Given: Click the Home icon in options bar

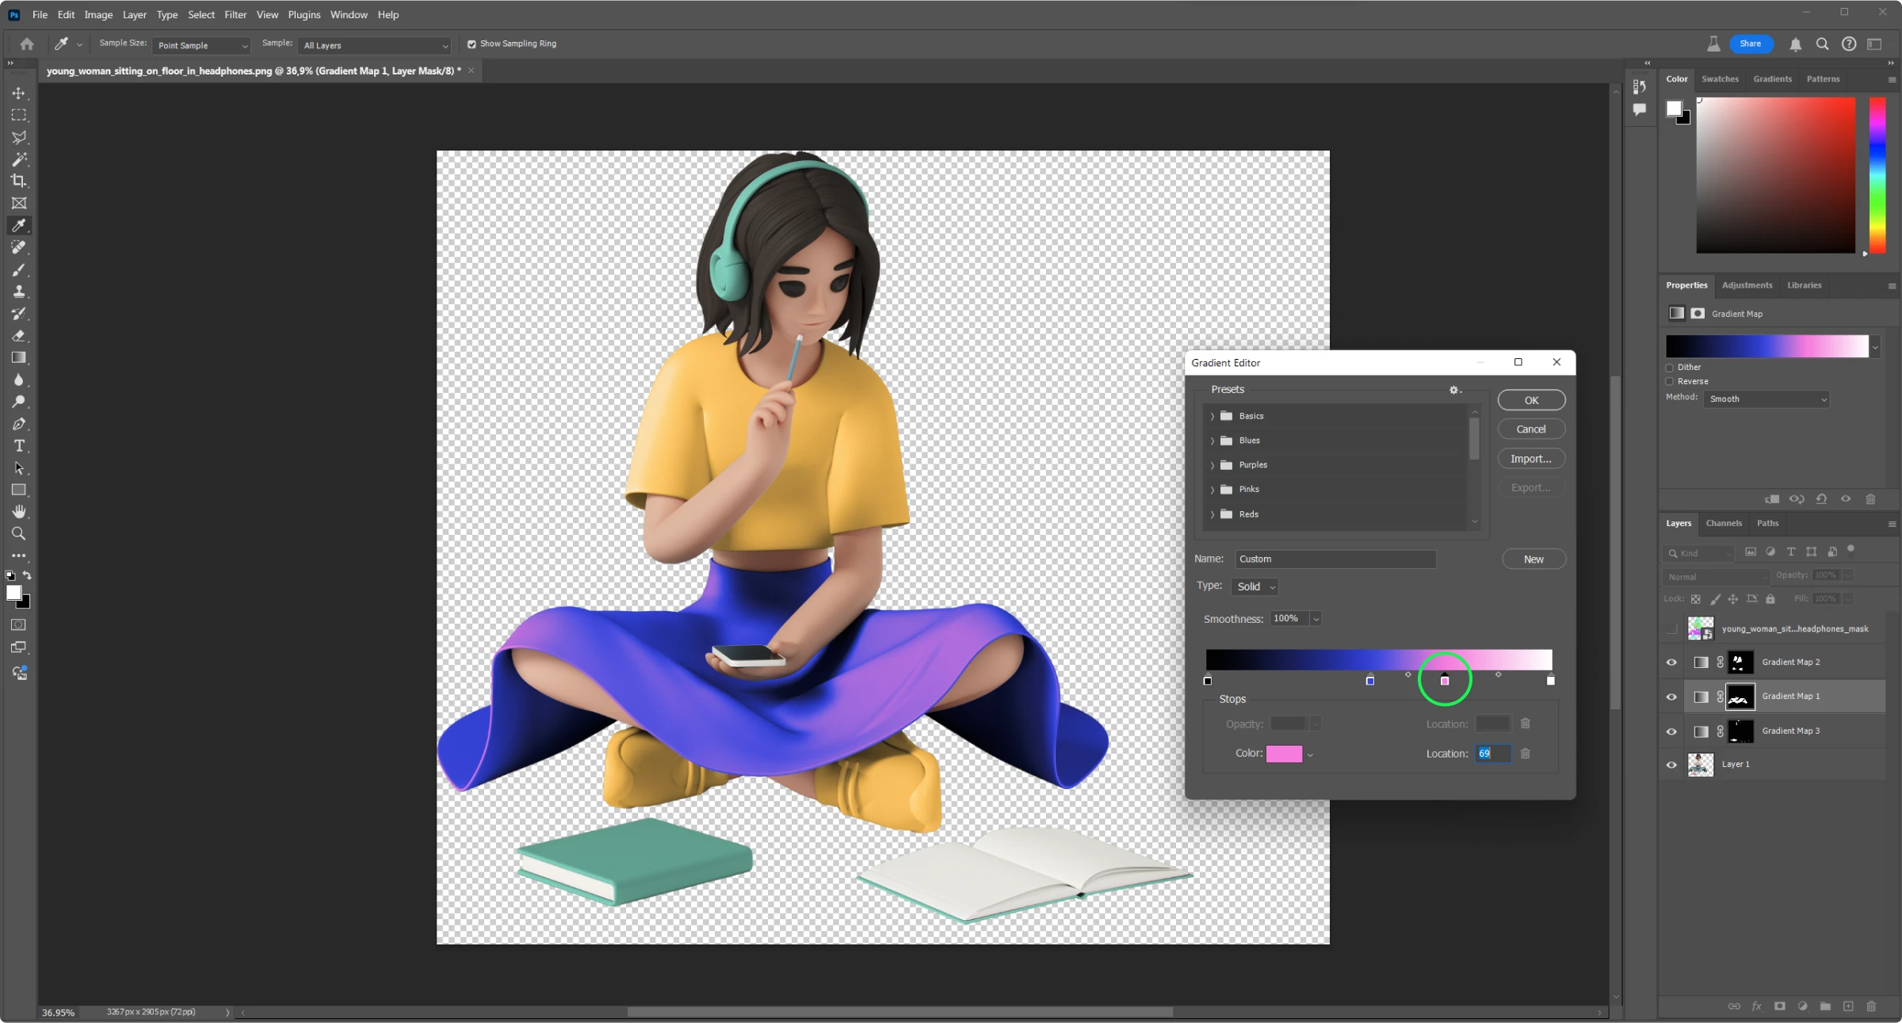Looking at the screenshot, I should [27, 44].
